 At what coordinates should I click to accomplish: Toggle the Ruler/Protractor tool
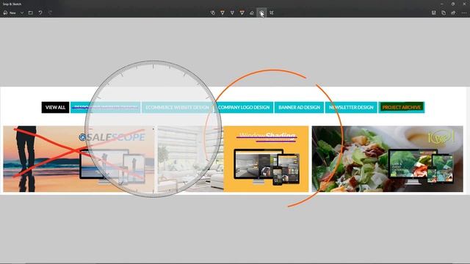(261, 13)
